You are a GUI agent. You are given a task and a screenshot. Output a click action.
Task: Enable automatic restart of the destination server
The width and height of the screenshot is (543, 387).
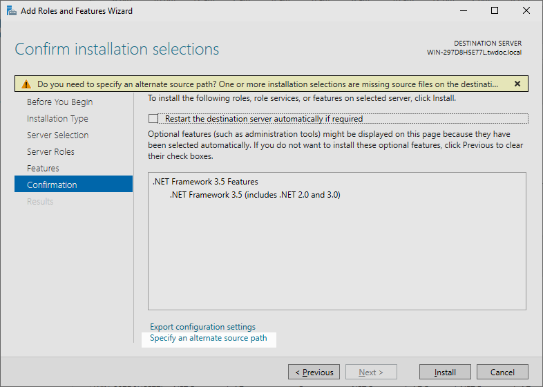153,119
